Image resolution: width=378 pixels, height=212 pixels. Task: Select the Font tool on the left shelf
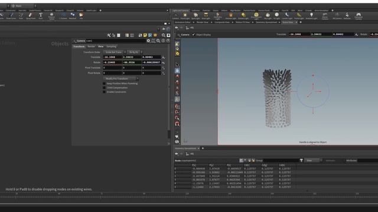click(41, 16)
